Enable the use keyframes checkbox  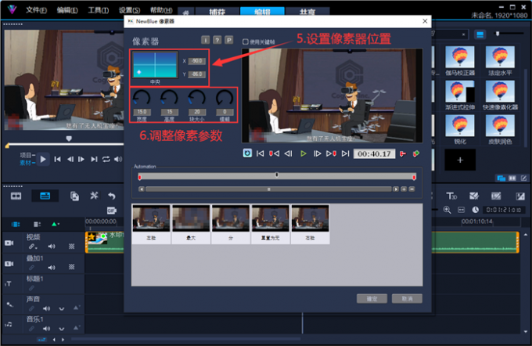tap(246, 41)
